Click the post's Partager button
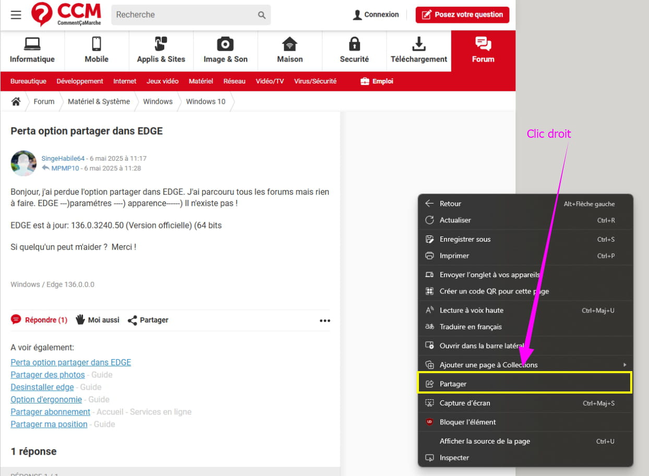Screen dimensions: 649x476 (148, 320)
